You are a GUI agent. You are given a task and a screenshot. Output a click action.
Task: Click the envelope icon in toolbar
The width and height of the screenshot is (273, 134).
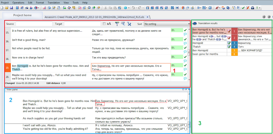tap(74, 8)
